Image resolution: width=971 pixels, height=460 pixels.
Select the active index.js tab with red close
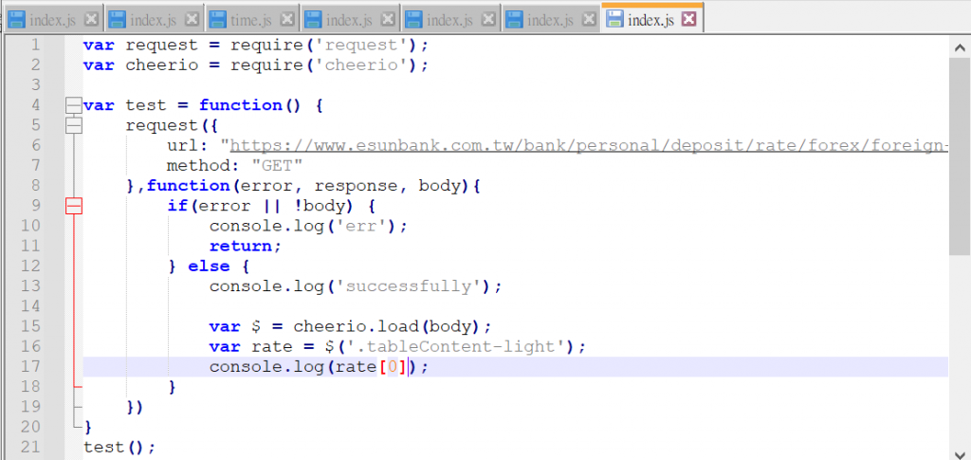tap(651, 19)
